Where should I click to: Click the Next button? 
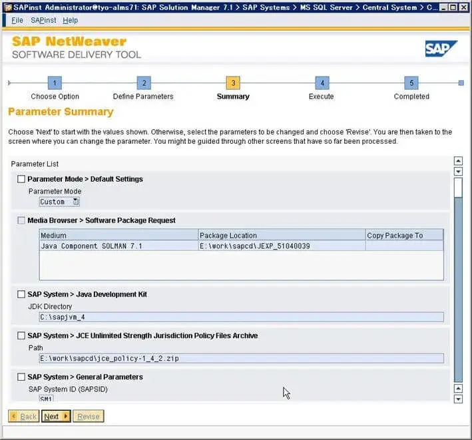click(x=56, y=416)
